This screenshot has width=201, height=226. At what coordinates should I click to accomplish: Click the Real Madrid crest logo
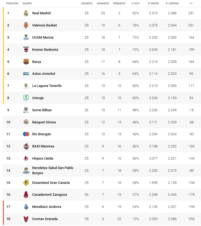click(26, 13)
